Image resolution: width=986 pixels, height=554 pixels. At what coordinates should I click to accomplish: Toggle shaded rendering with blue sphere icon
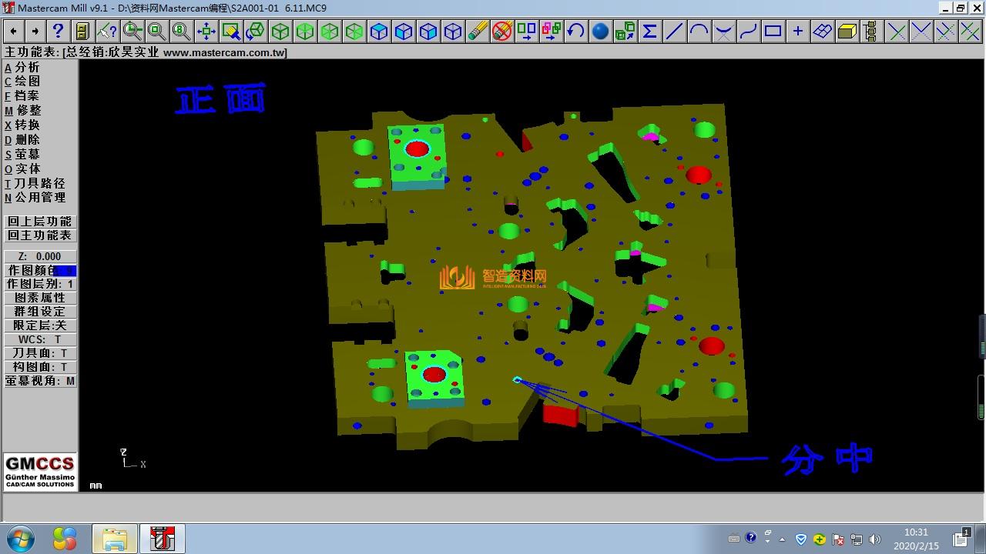[x=600, y=31]
